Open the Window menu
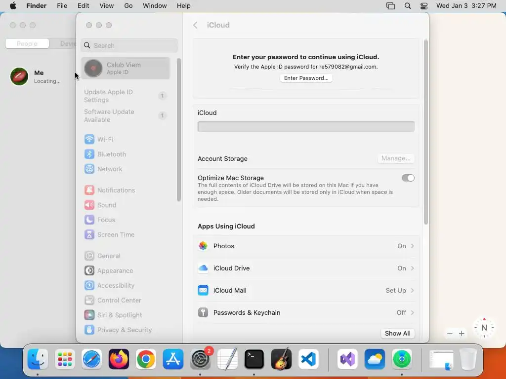 [x=155, y=6]
